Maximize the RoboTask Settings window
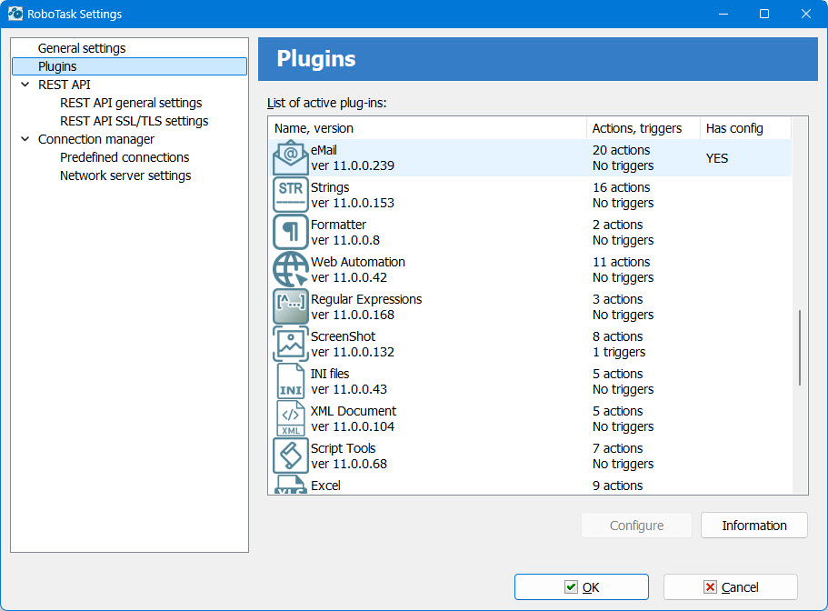Screen dimensions: 828x611 click(764, 14)
